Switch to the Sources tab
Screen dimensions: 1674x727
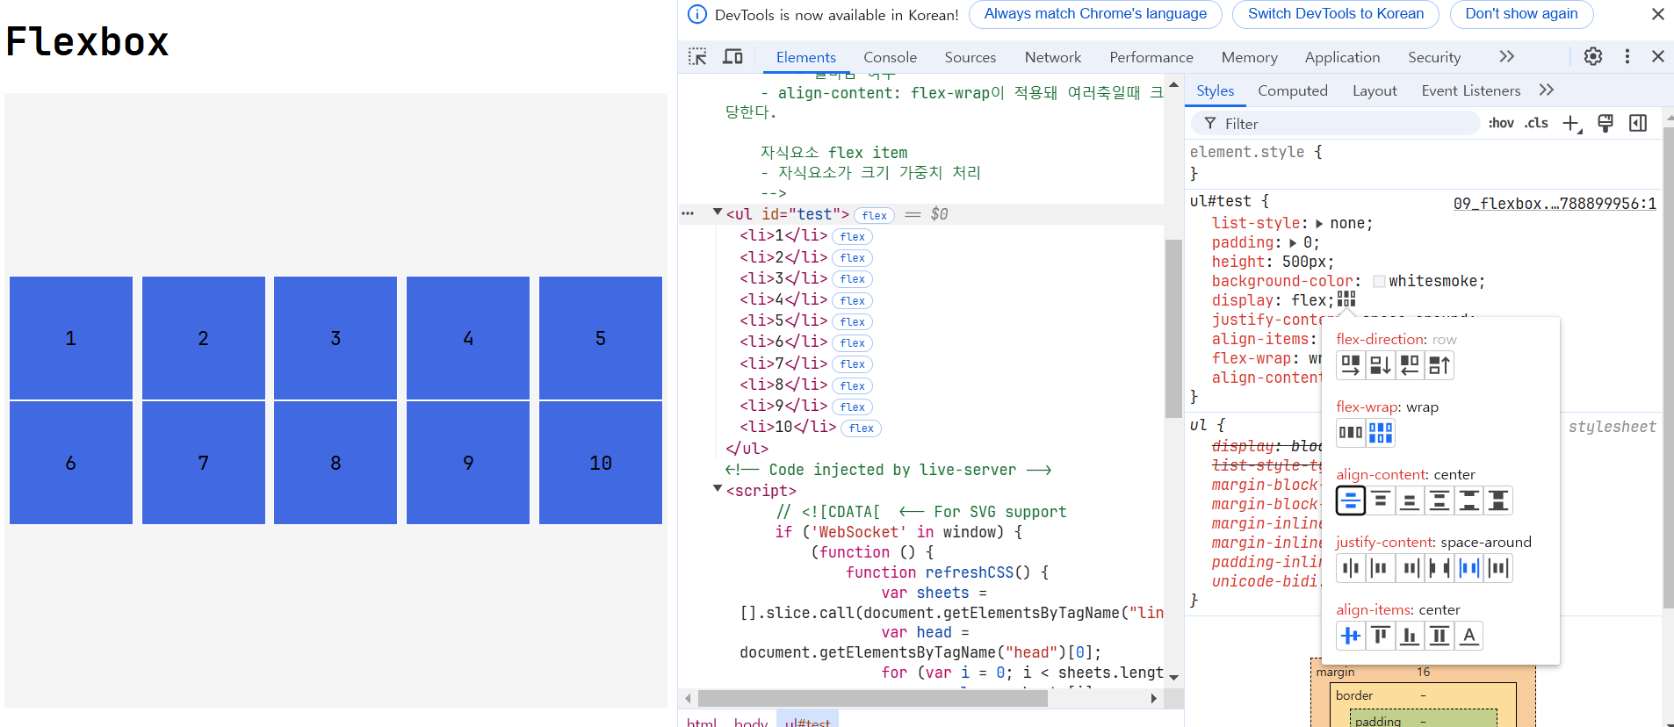970,57
